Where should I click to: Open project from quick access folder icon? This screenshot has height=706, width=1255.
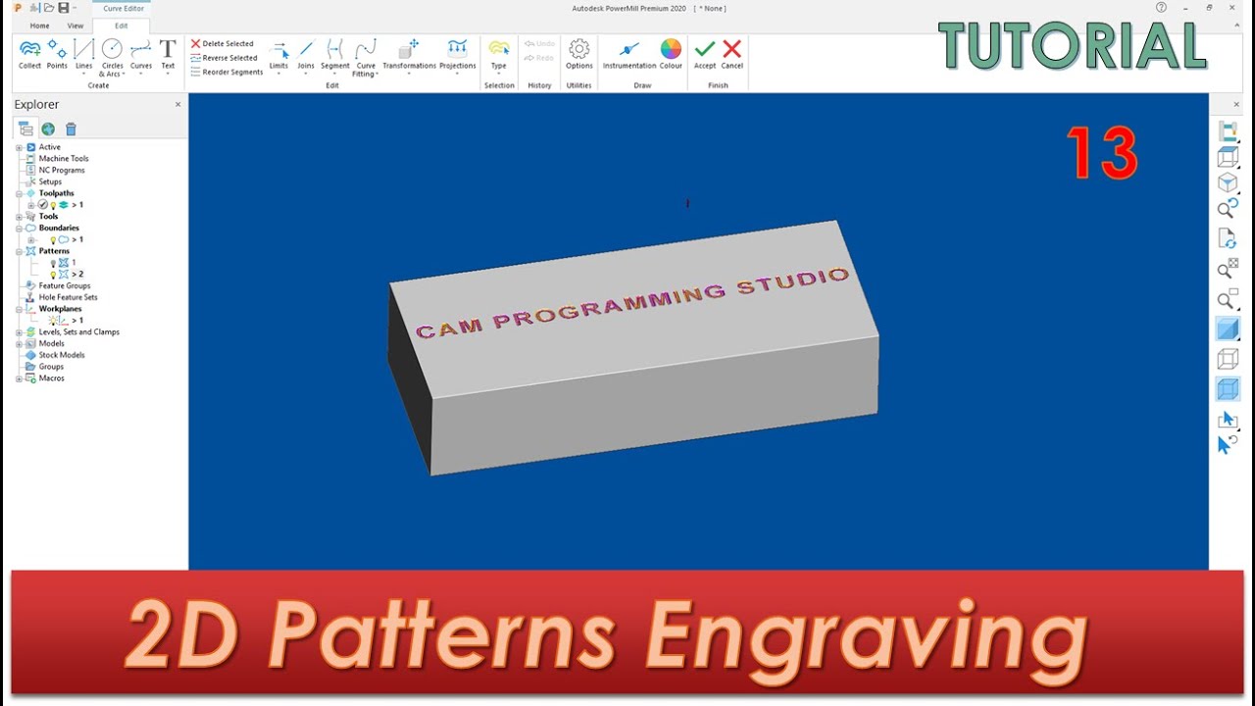pyautogui.click(x=47, y=8)
